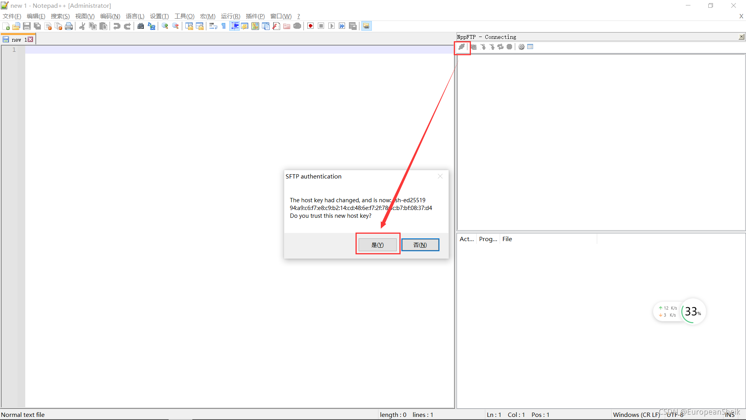Run macro multiple times icon
Viewport: 746px width, 420px height.
pos(342,26)
